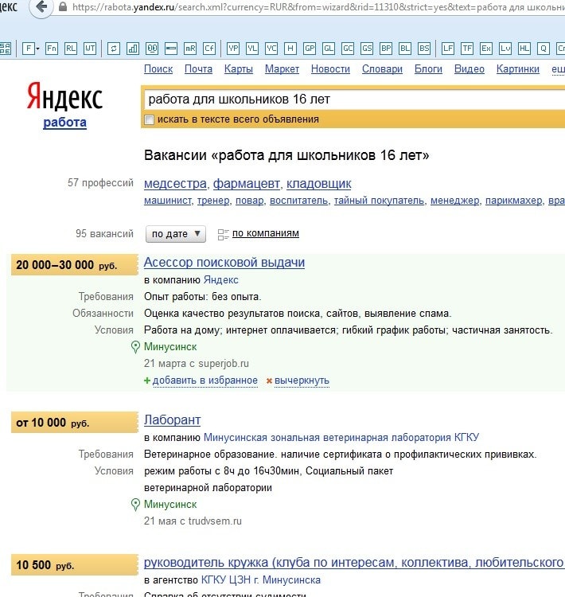
Task: Click the H toolbar icon
Action: [290, 49]
